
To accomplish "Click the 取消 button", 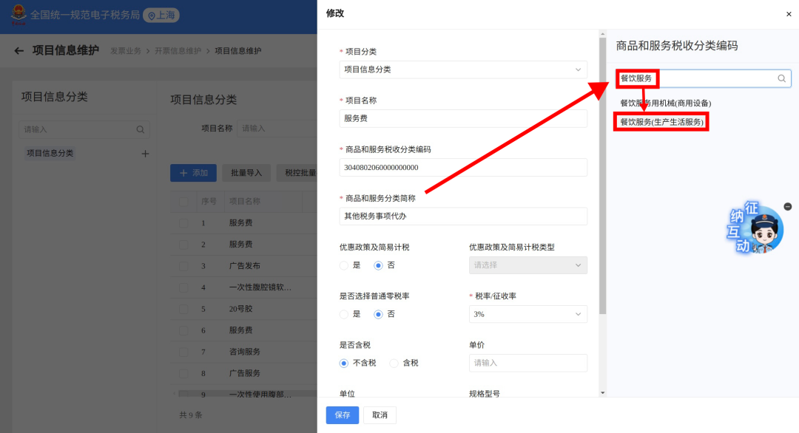I will [380, 415].
